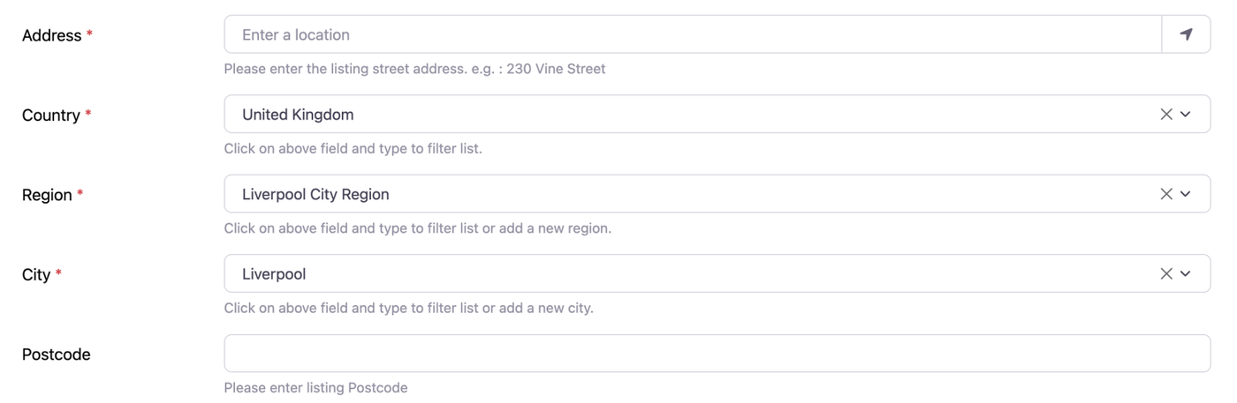Focus the Address location input field
The image size is (1237, 403).
[689, 34]
